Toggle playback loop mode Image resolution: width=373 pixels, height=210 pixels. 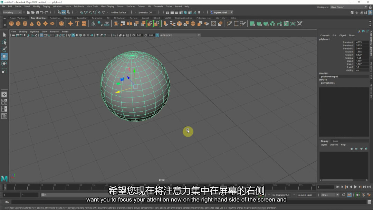344,195
